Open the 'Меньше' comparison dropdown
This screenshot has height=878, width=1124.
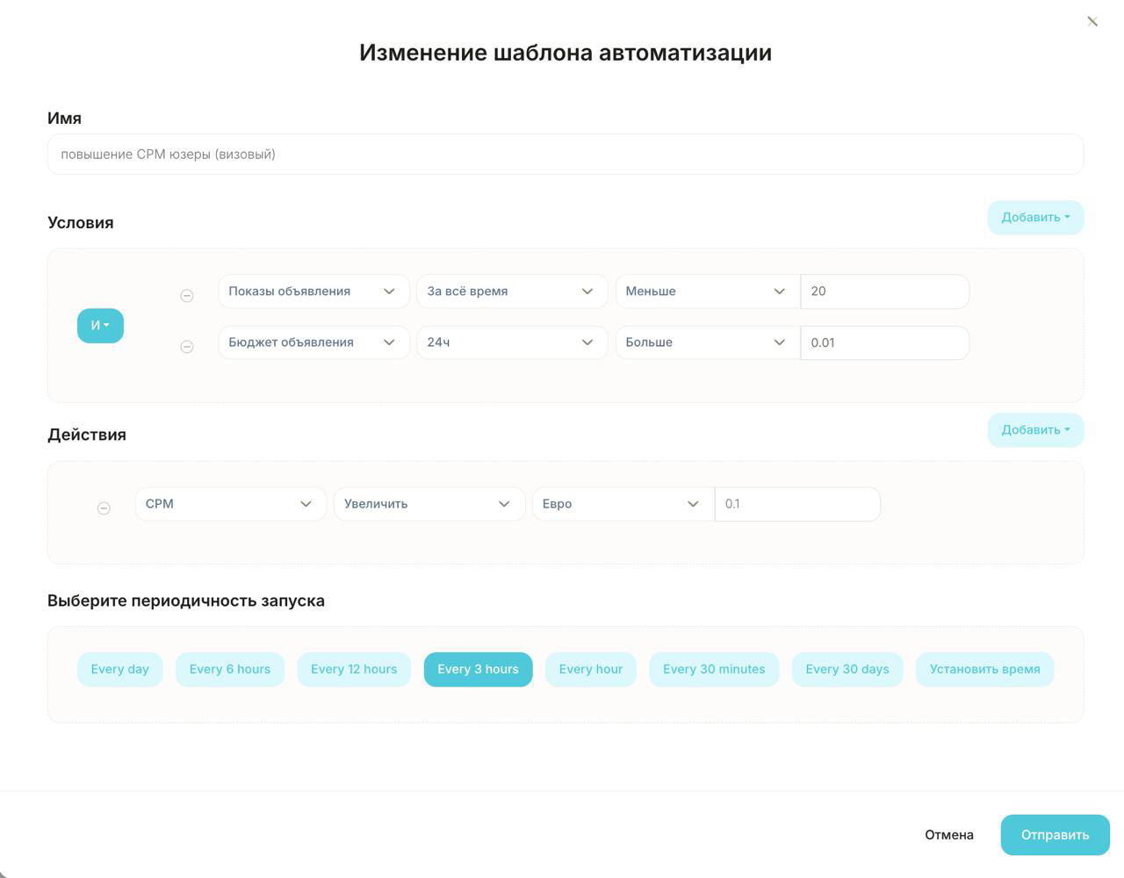706,291
